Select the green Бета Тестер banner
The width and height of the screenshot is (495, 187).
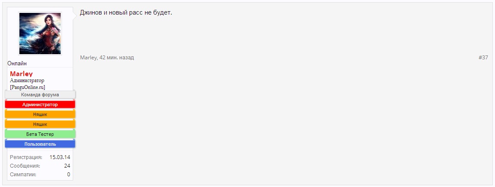40,134
